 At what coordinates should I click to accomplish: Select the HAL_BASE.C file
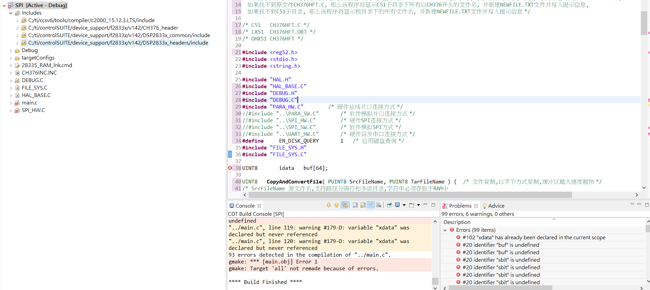coord(36,95)
